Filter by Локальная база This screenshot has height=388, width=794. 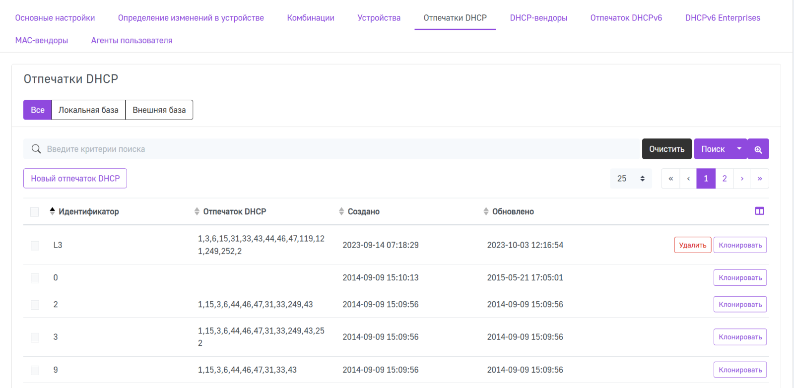[x=88, y=110]
